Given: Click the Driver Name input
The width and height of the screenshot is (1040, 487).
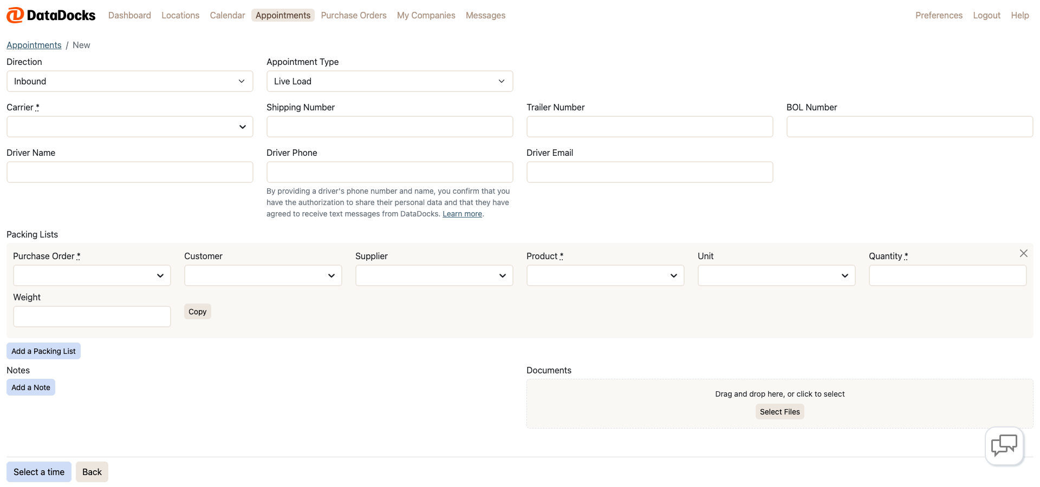Looking at the screenshot, I should click(130, 172).
